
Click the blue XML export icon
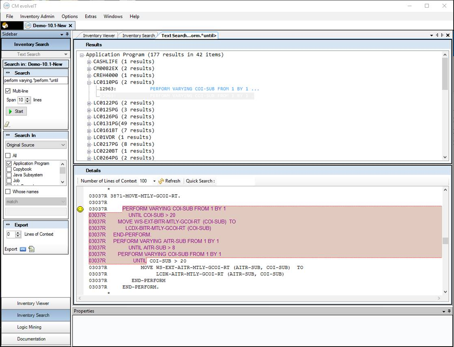[x=23, y=249]
